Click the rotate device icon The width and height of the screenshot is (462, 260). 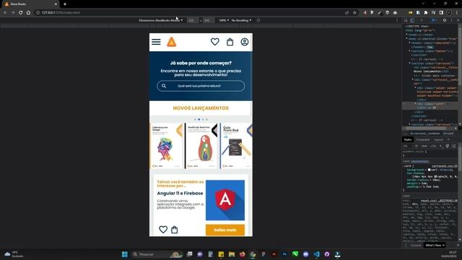coord(258,20)
